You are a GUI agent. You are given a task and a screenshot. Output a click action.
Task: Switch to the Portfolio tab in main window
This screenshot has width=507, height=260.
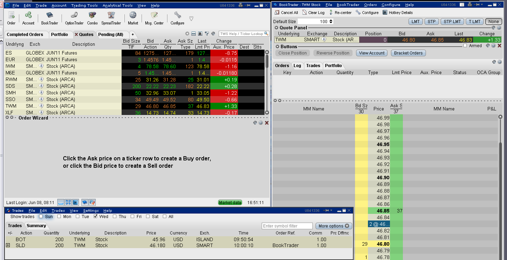59,34
